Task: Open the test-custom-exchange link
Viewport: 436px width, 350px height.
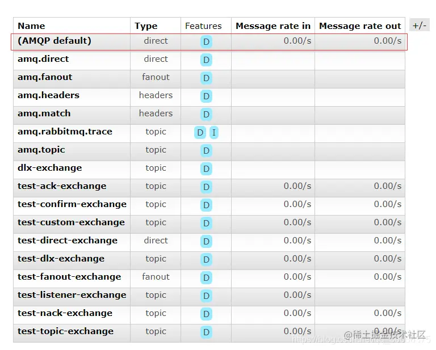Action: [71, 222]
